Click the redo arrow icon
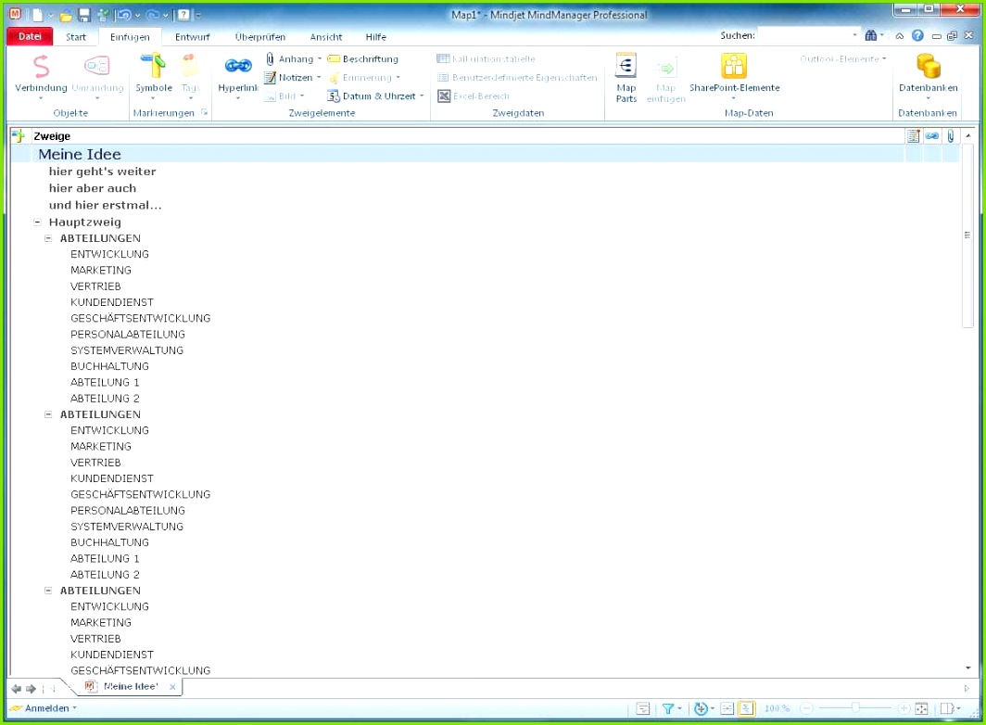The width and height of the screenshot is (986, 725). click(x=153, y=15)
